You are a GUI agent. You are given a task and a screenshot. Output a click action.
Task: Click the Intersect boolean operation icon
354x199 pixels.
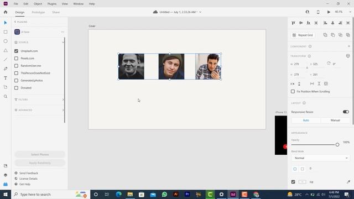340,35
